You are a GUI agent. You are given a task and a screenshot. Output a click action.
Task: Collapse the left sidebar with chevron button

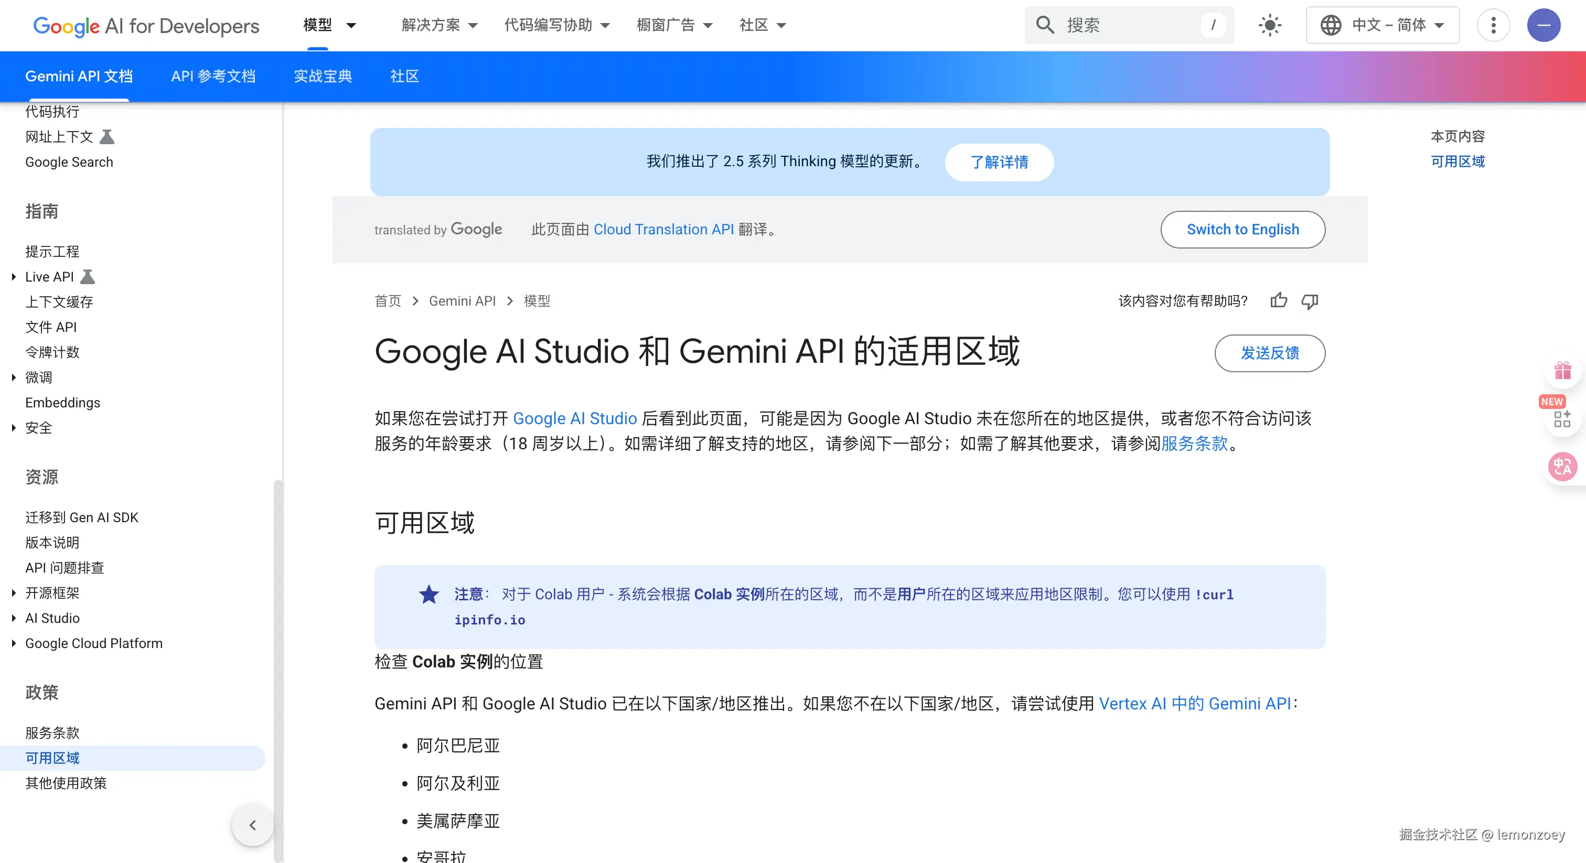coord(252,825)
